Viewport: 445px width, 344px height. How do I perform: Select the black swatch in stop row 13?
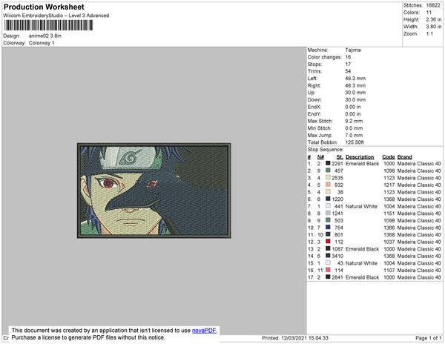click(328, 248)
